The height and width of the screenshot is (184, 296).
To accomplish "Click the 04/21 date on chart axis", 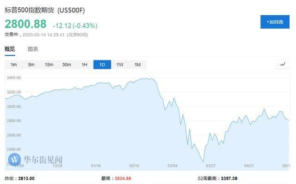I will click(249, 166).
